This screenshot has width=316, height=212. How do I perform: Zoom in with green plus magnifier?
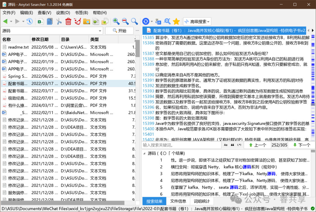(116, 21)
